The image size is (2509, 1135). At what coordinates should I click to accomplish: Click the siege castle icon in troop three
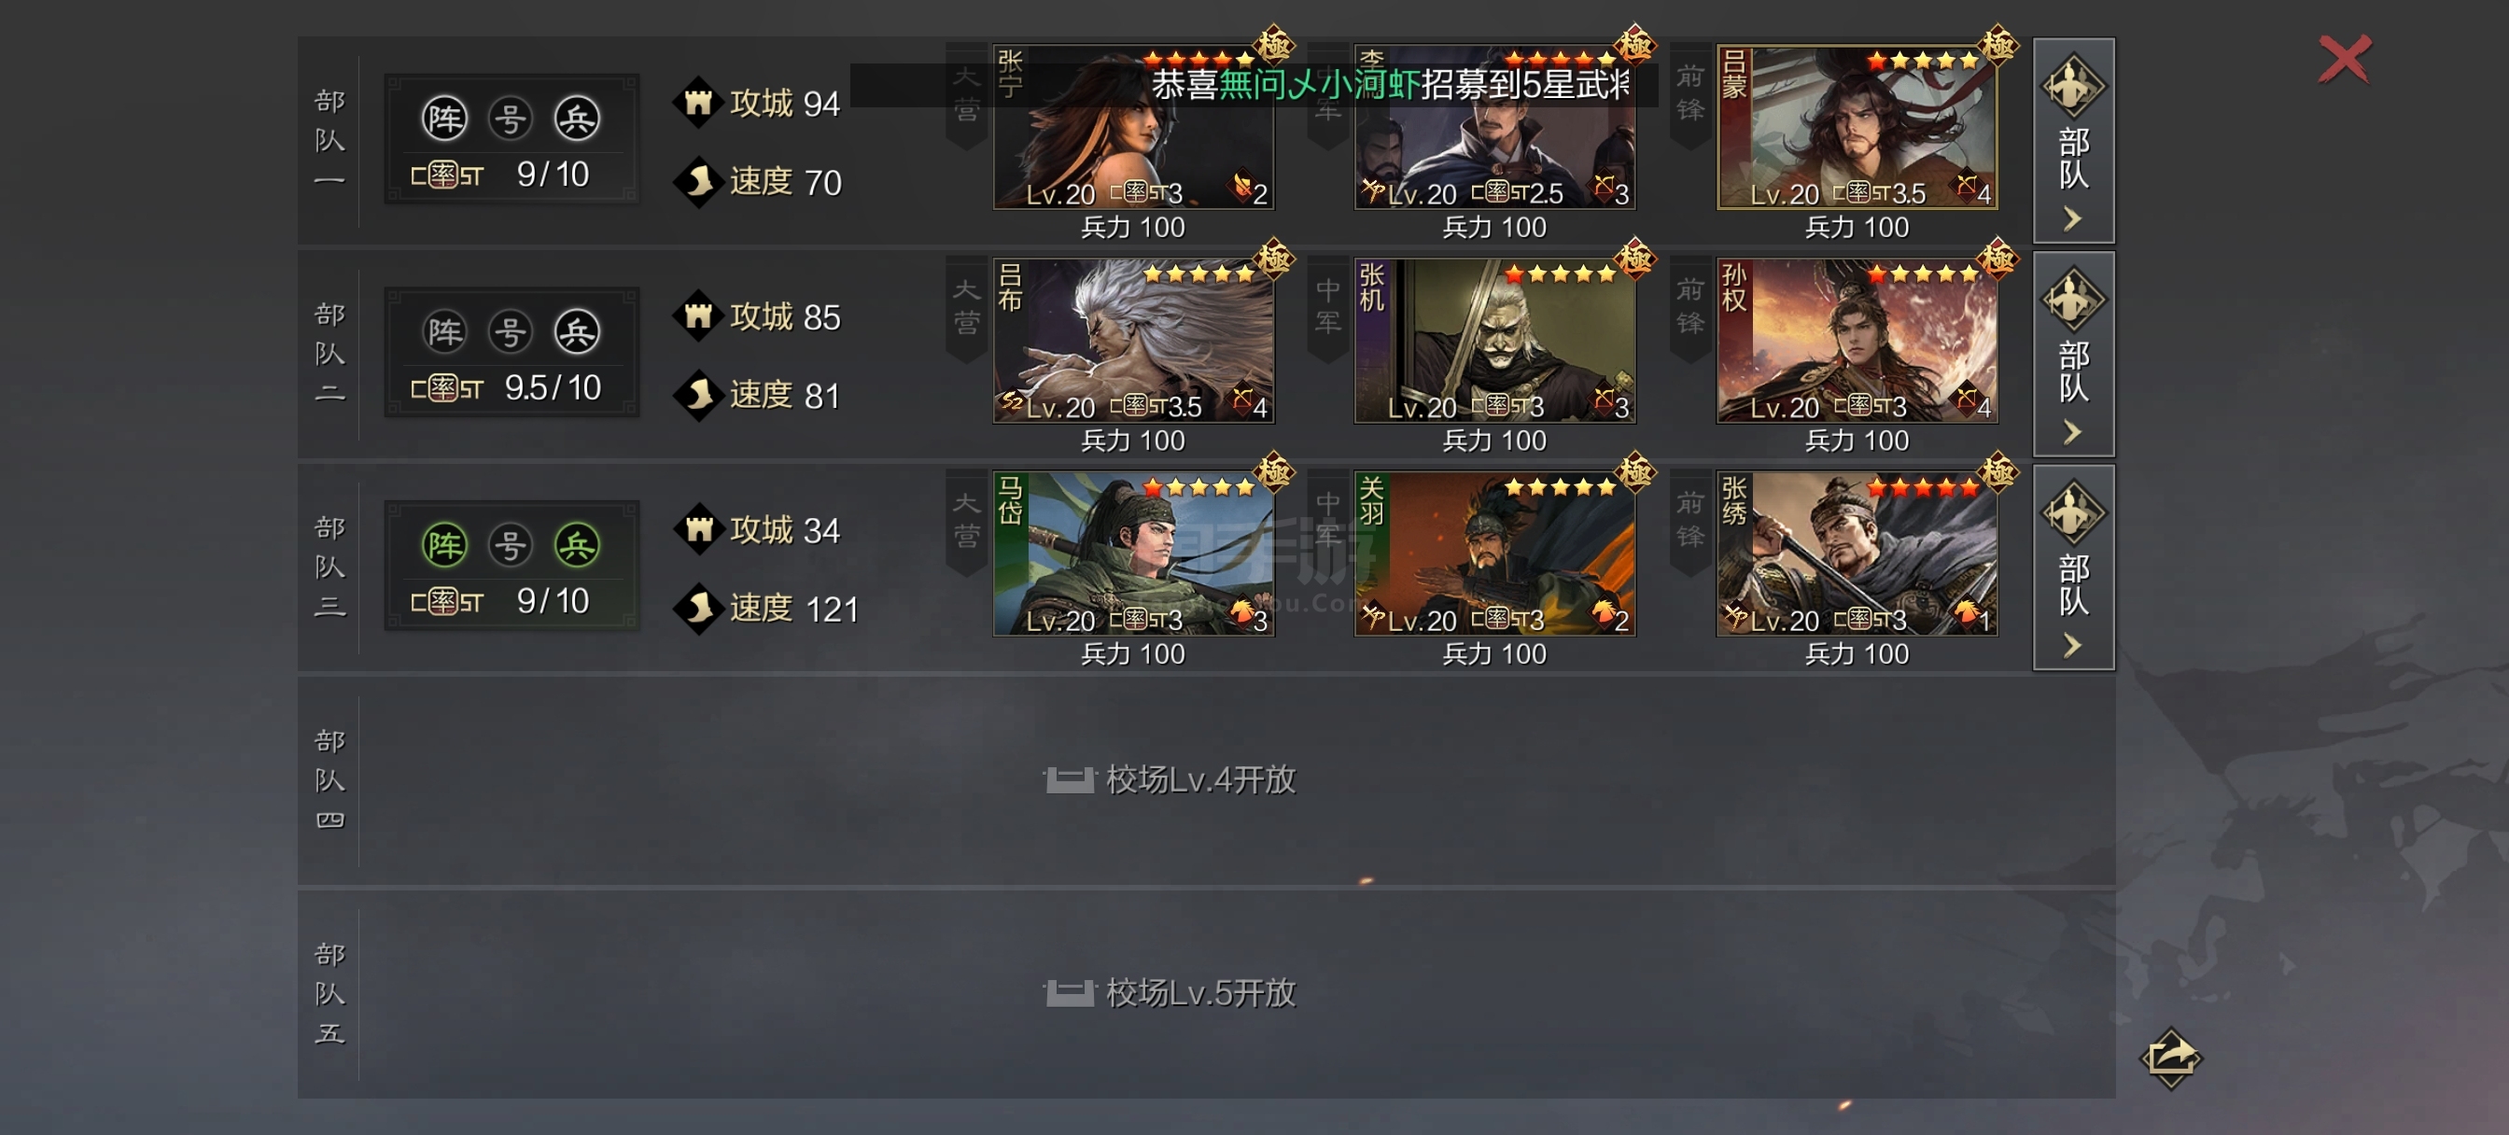tap(698, 529)
